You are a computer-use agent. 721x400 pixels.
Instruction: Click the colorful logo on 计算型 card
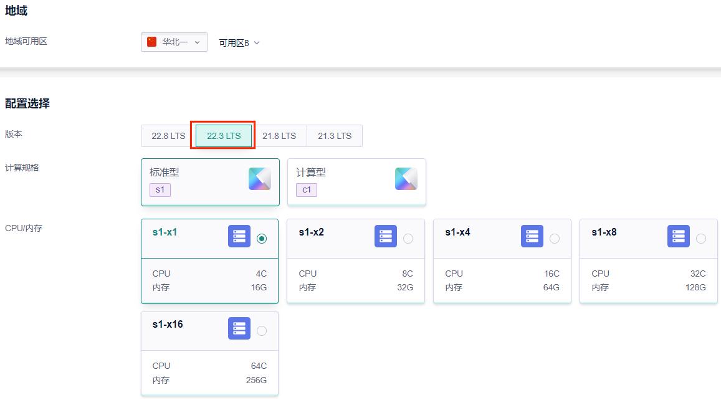[406, 179]
